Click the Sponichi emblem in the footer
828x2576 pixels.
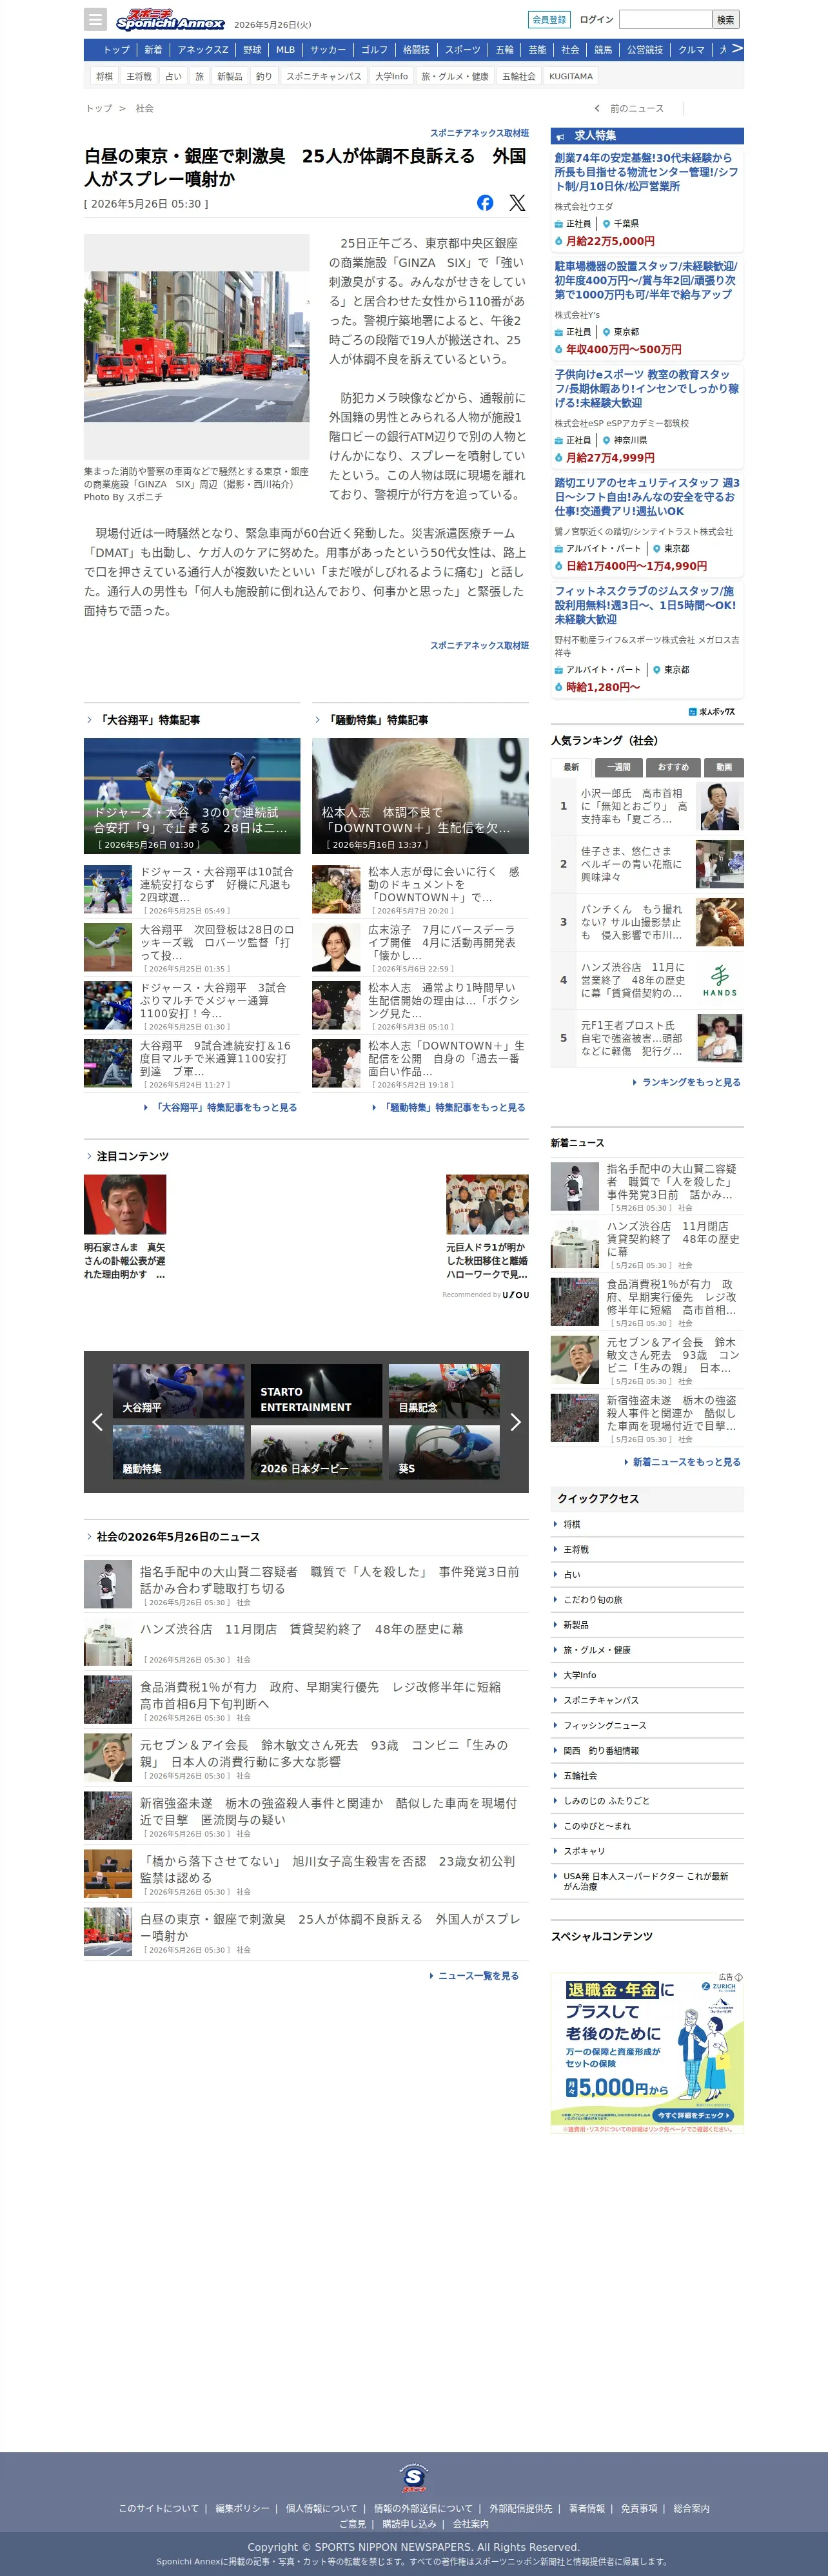click(414, 2479)
